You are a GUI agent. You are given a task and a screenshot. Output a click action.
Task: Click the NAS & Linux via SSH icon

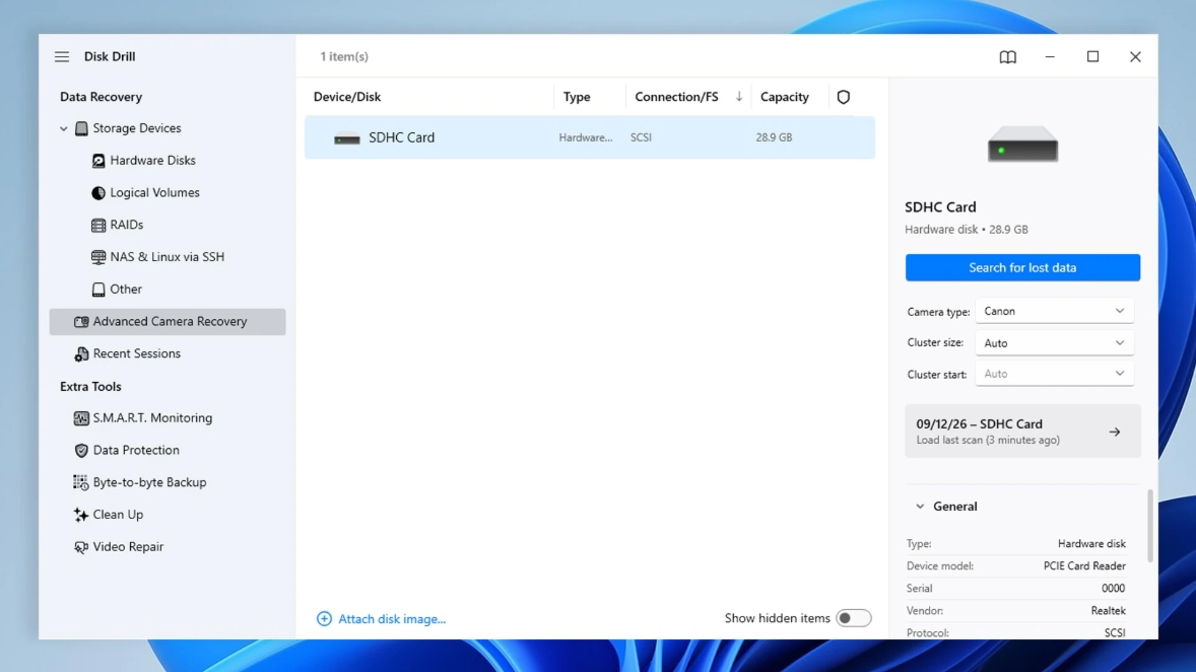tap(98, 258)
